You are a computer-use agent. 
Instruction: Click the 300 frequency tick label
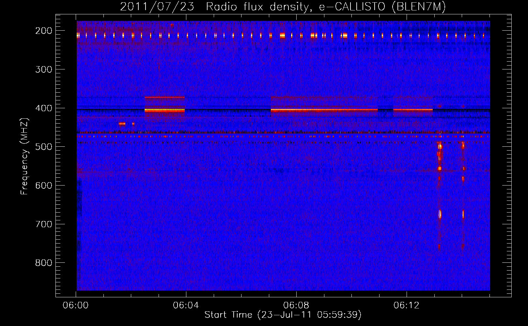coord(44,69)
